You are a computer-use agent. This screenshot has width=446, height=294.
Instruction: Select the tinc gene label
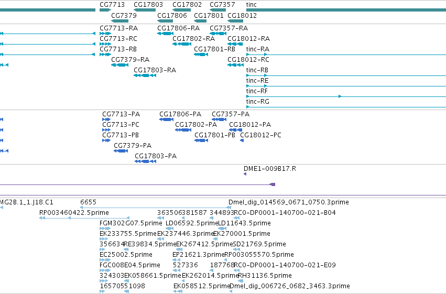251,5
